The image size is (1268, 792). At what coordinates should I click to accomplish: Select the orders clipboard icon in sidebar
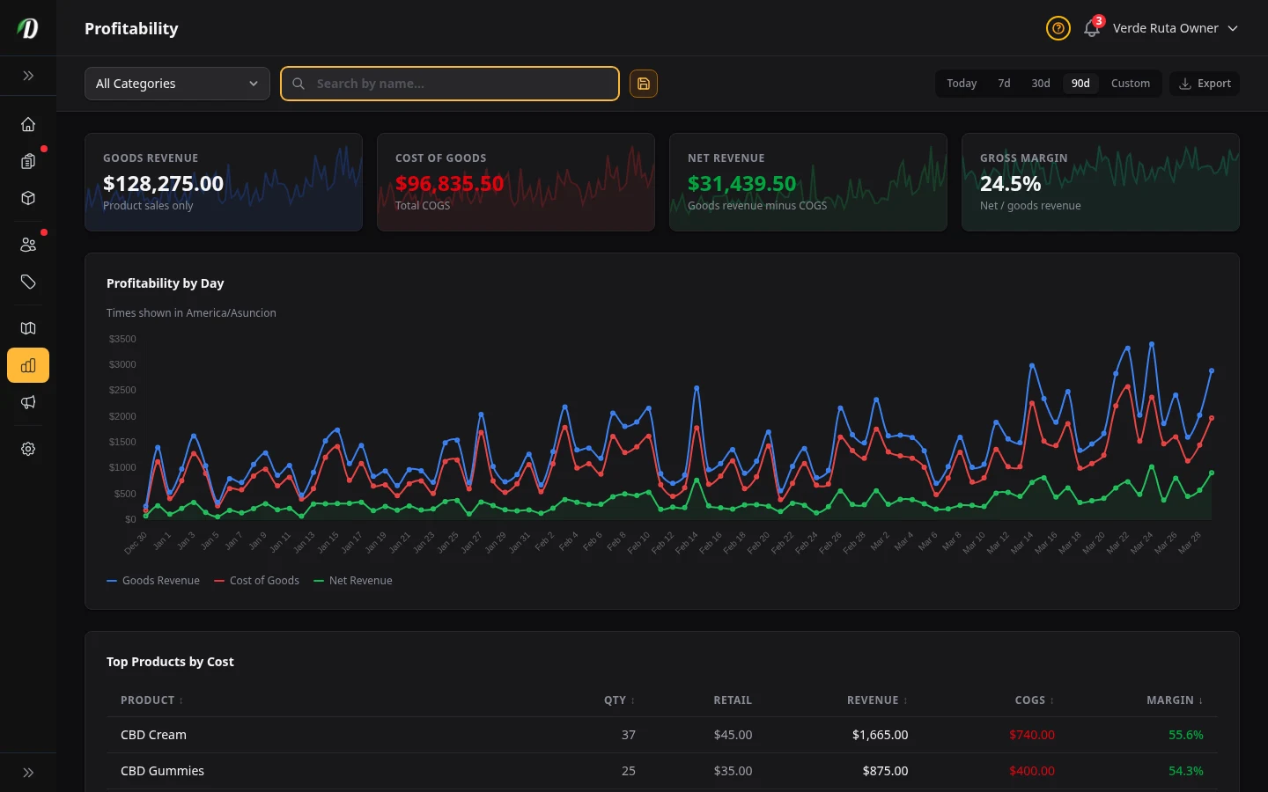click(28, 161)
